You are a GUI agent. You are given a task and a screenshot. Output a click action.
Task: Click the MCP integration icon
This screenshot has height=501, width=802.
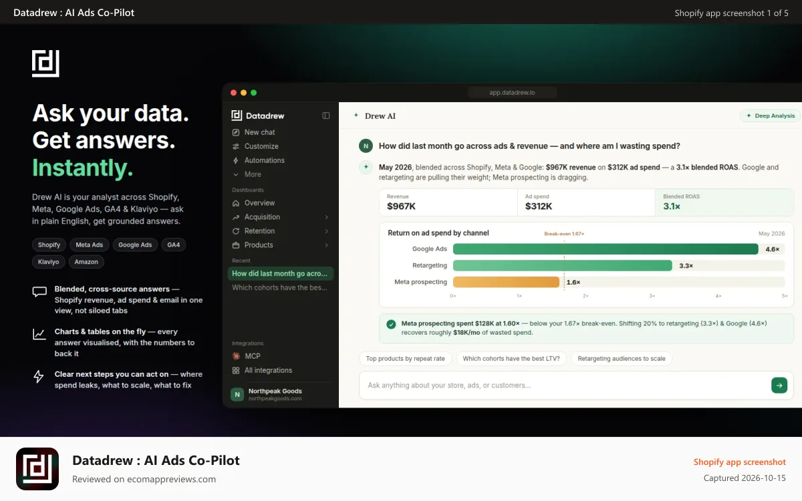[236, 356]
